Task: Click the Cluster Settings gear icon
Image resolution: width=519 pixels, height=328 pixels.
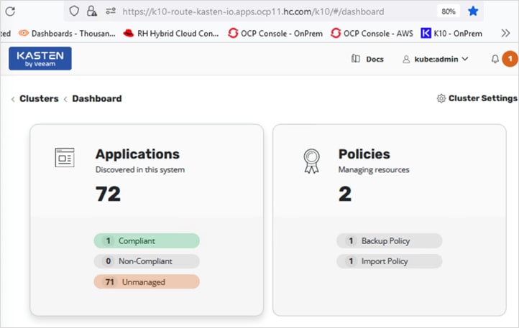Action: click(x=441, y=98)
